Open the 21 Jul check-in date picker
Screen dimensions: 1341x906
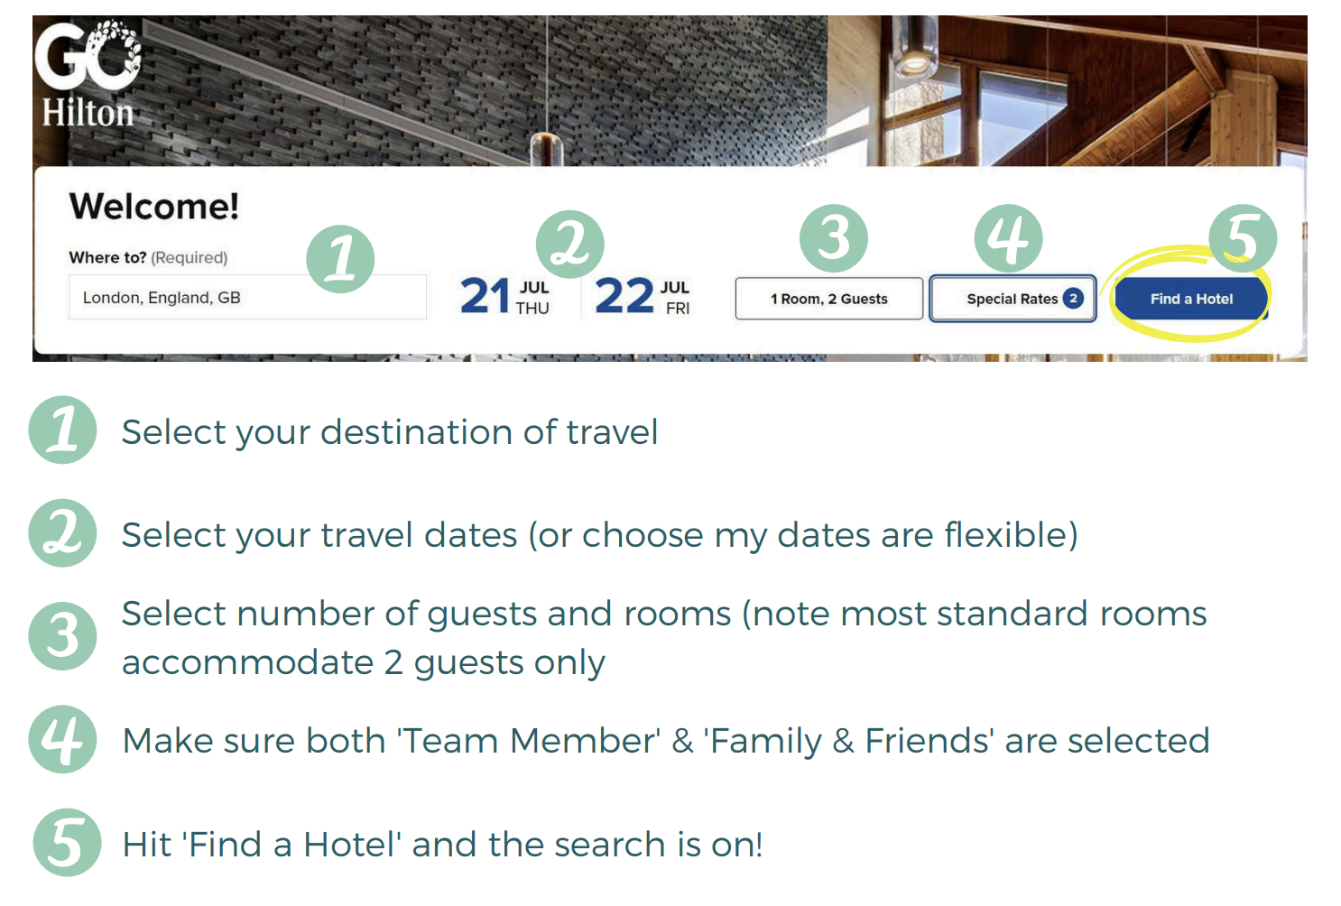coord(504,297)
